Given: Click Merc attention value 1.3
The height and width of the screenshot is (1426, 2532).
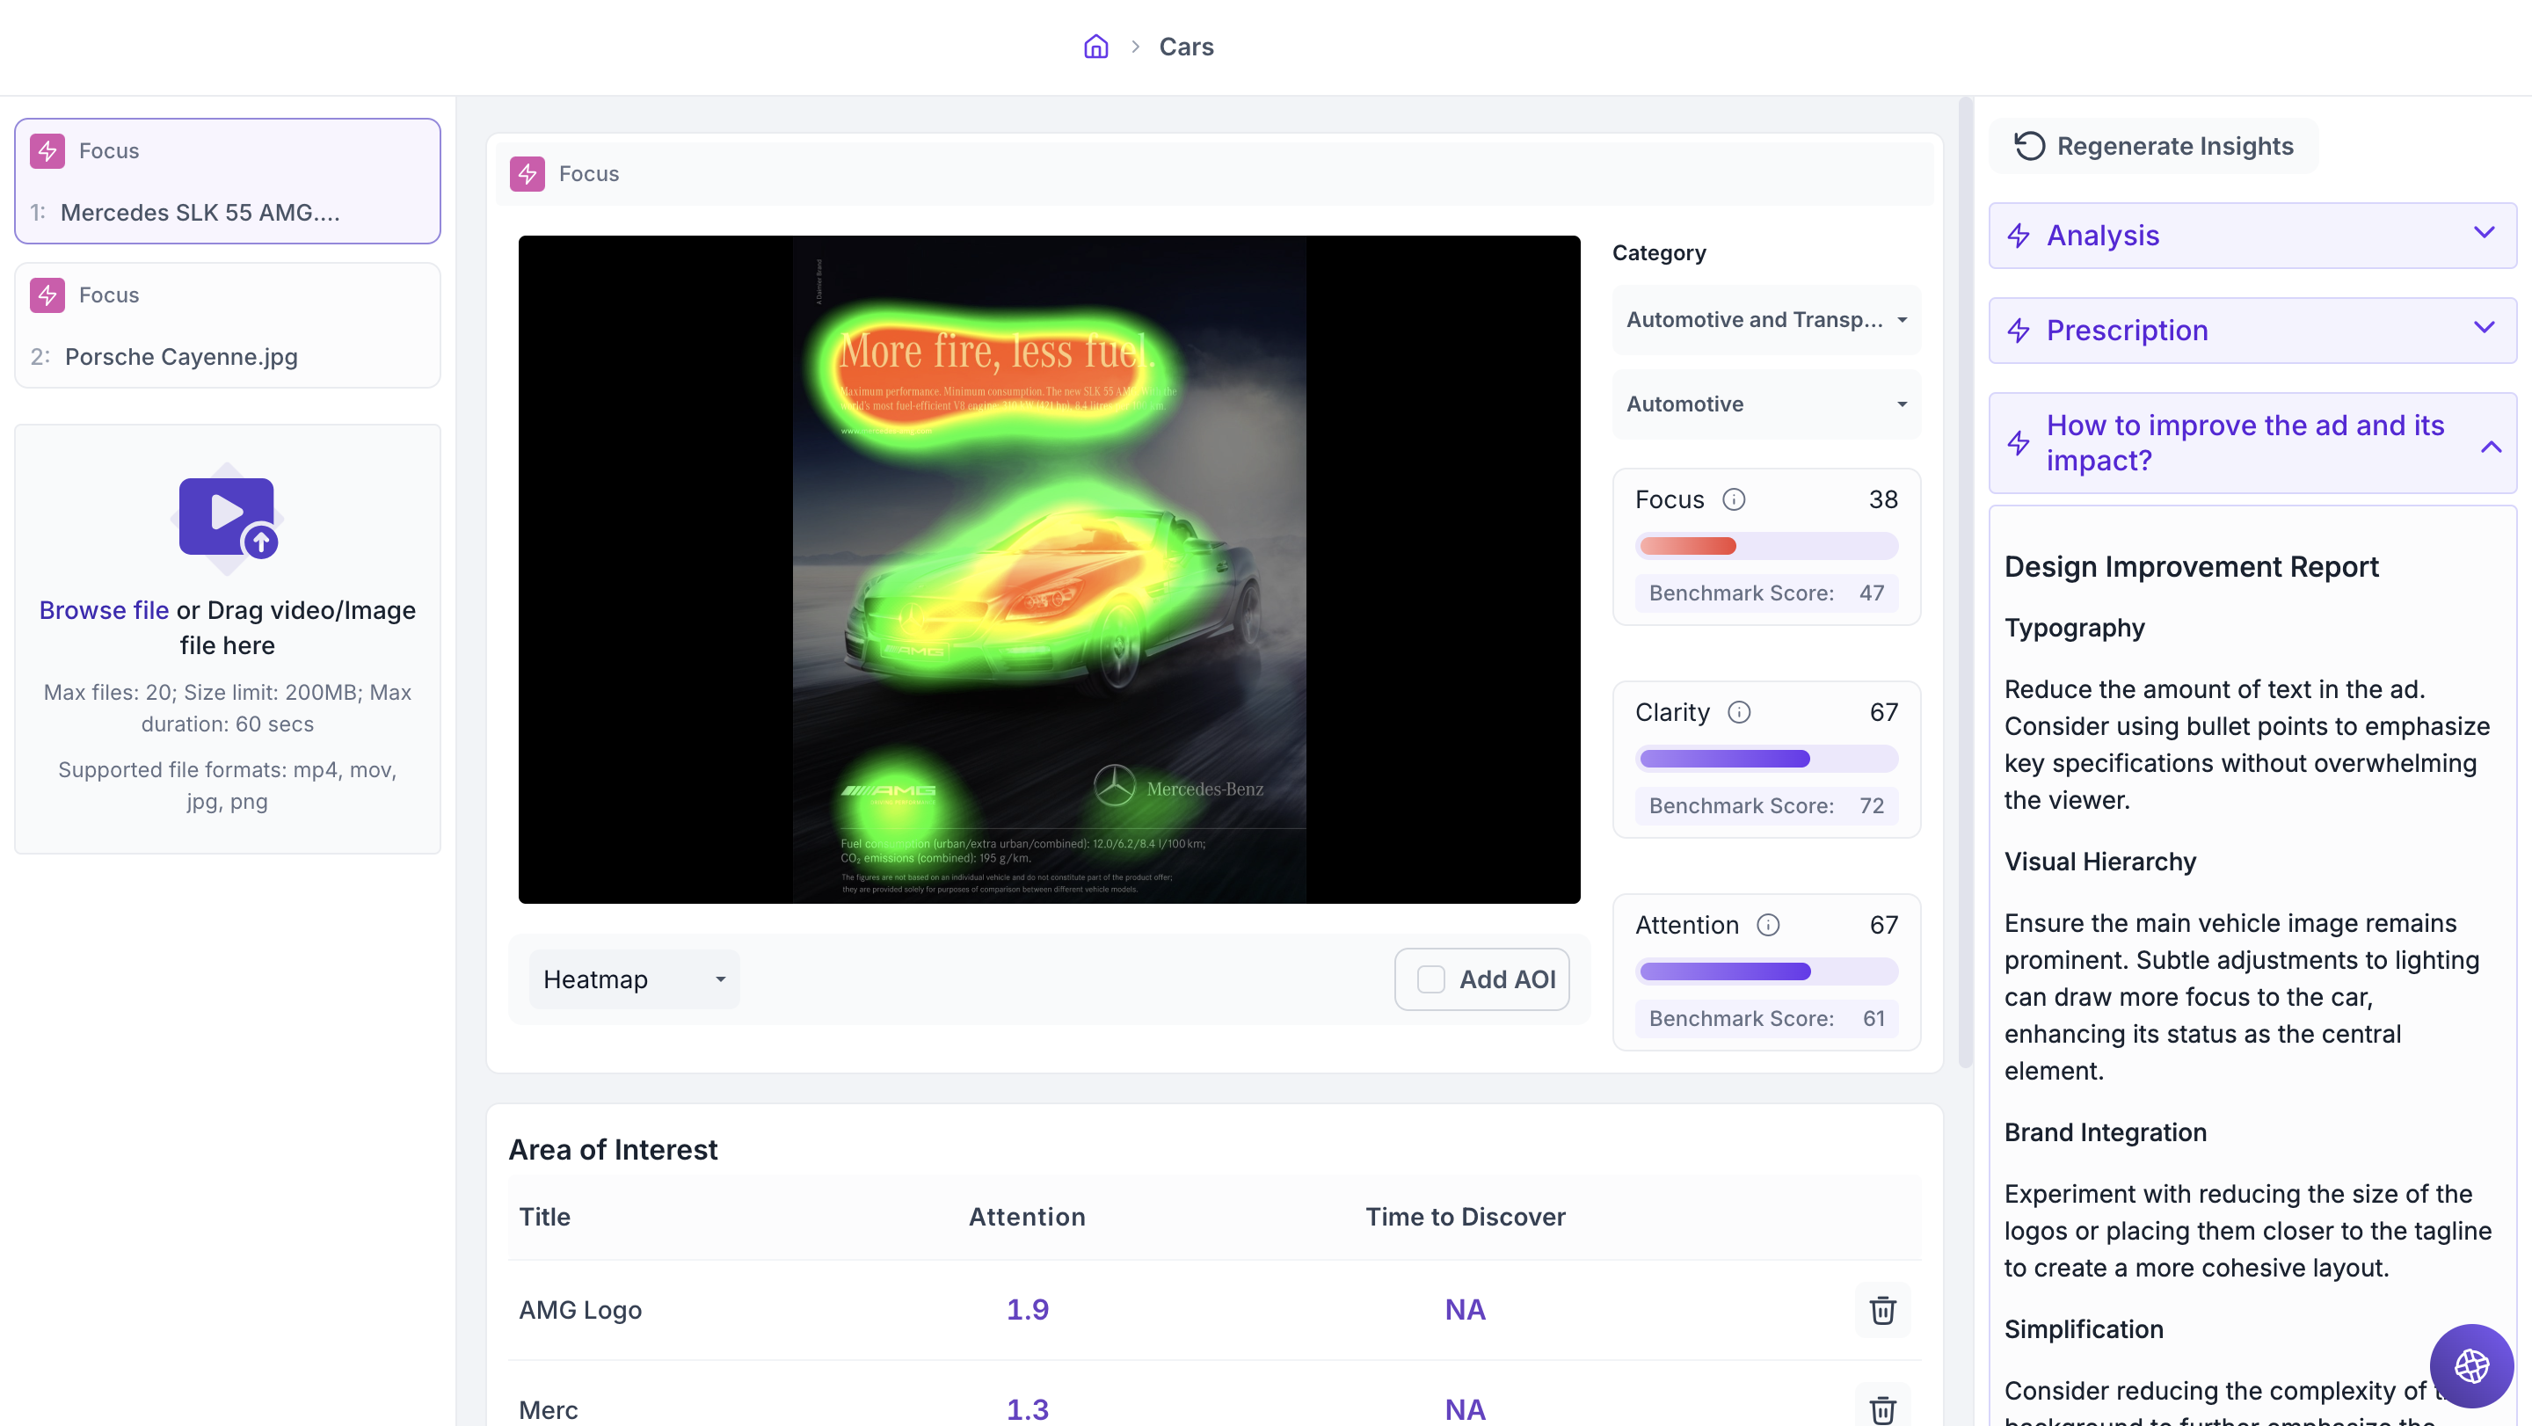Looking at the screenshot, I should click(x=1027, y=1409).
